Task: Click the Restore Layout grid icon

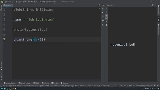Action: click(x=103, y=20)
